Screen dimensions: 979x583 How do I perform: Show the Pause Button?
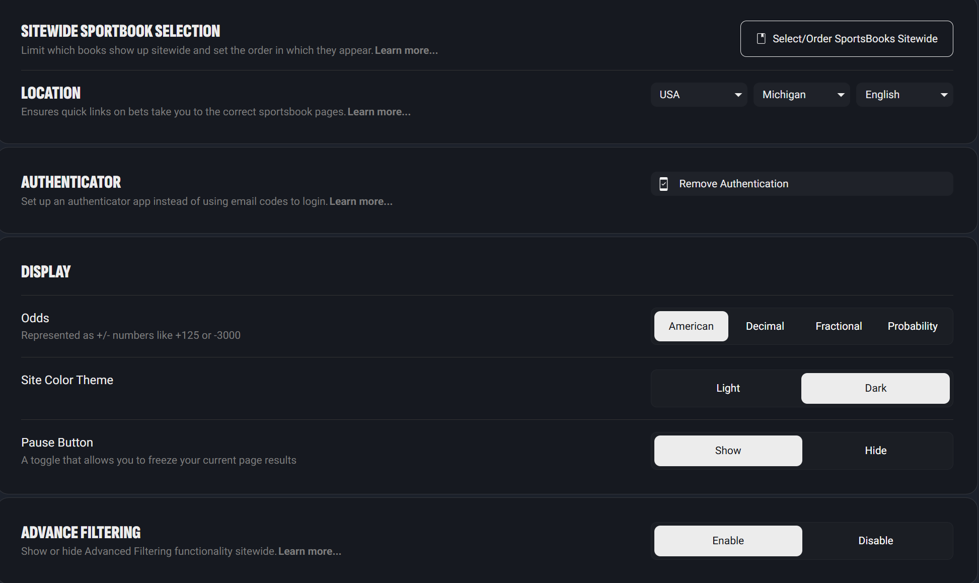tap(728, 451)
